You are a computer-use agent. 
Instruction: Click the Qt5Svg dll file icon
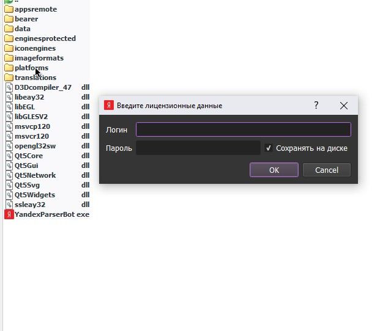tap(9, 185)
